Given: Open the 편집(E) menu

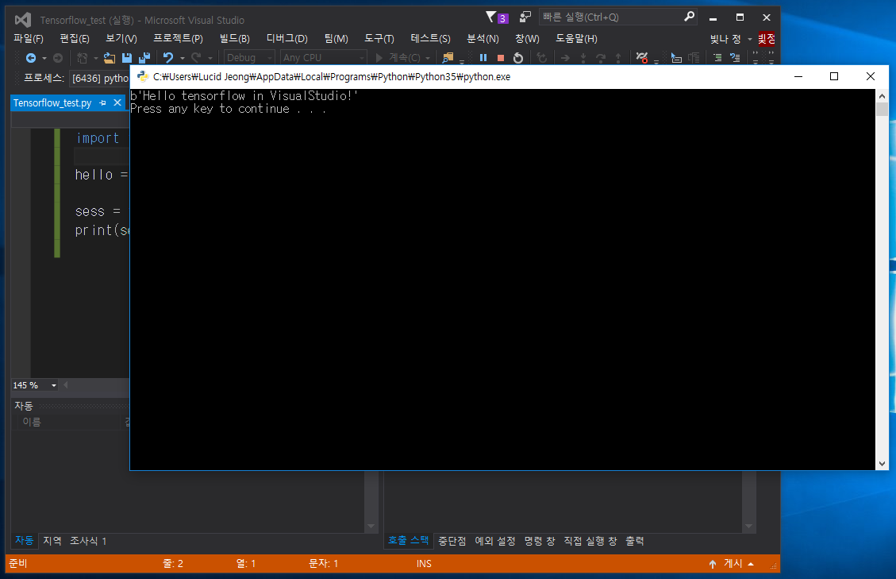Looking at the screenshot, I should click(x=75, y=38).
